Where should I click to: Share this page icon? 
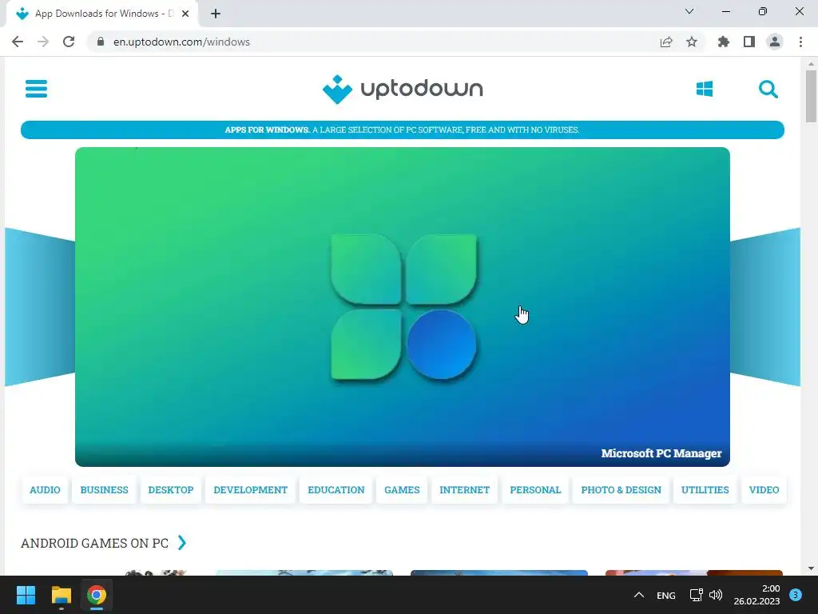pyautogui.click(x=666, y=42)
